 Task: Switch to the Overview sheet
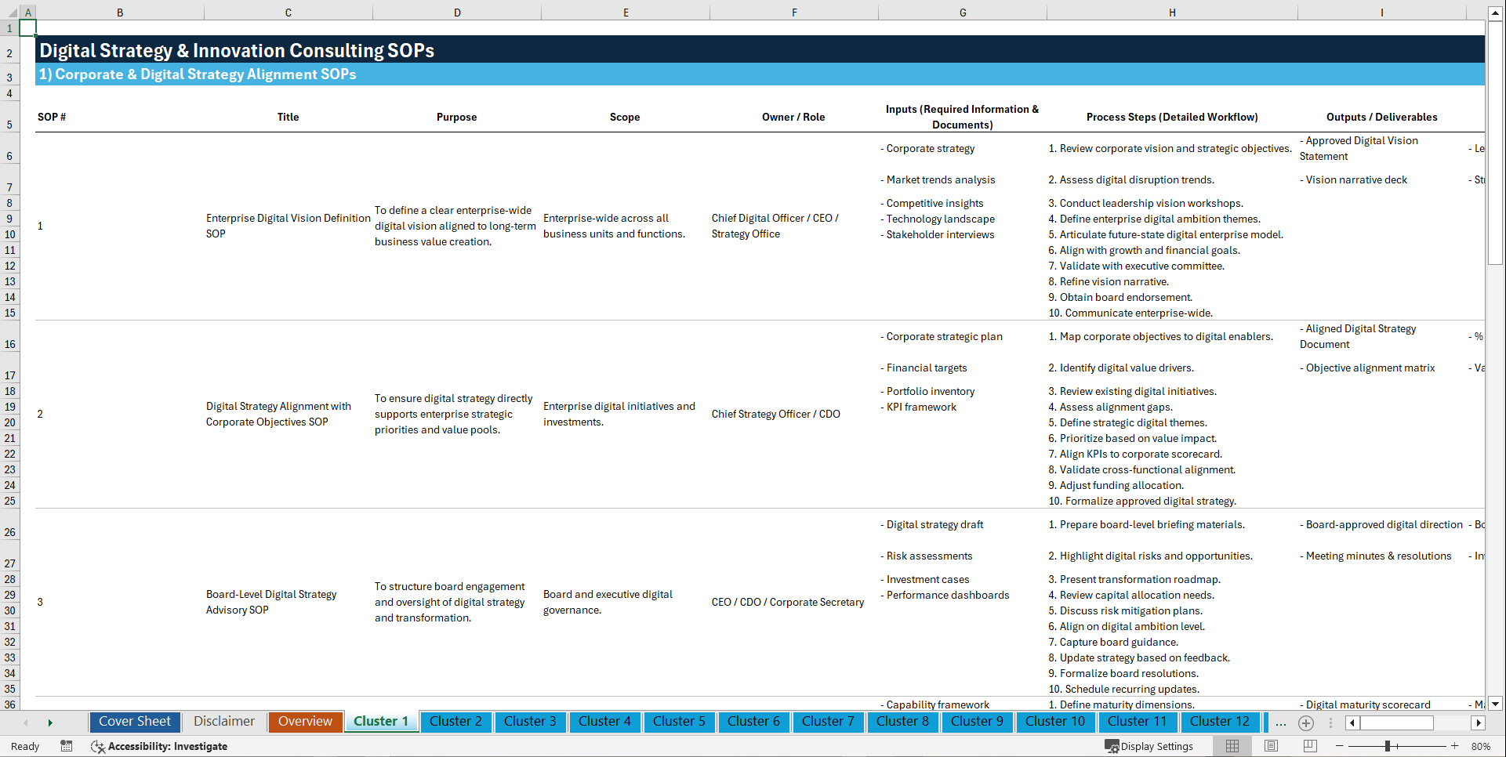coord(305,721)
